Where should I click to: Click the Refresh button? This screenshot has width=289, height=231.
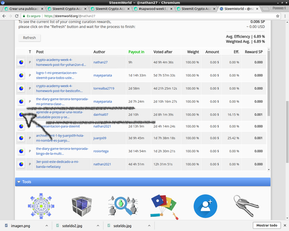tap(29, 38)
